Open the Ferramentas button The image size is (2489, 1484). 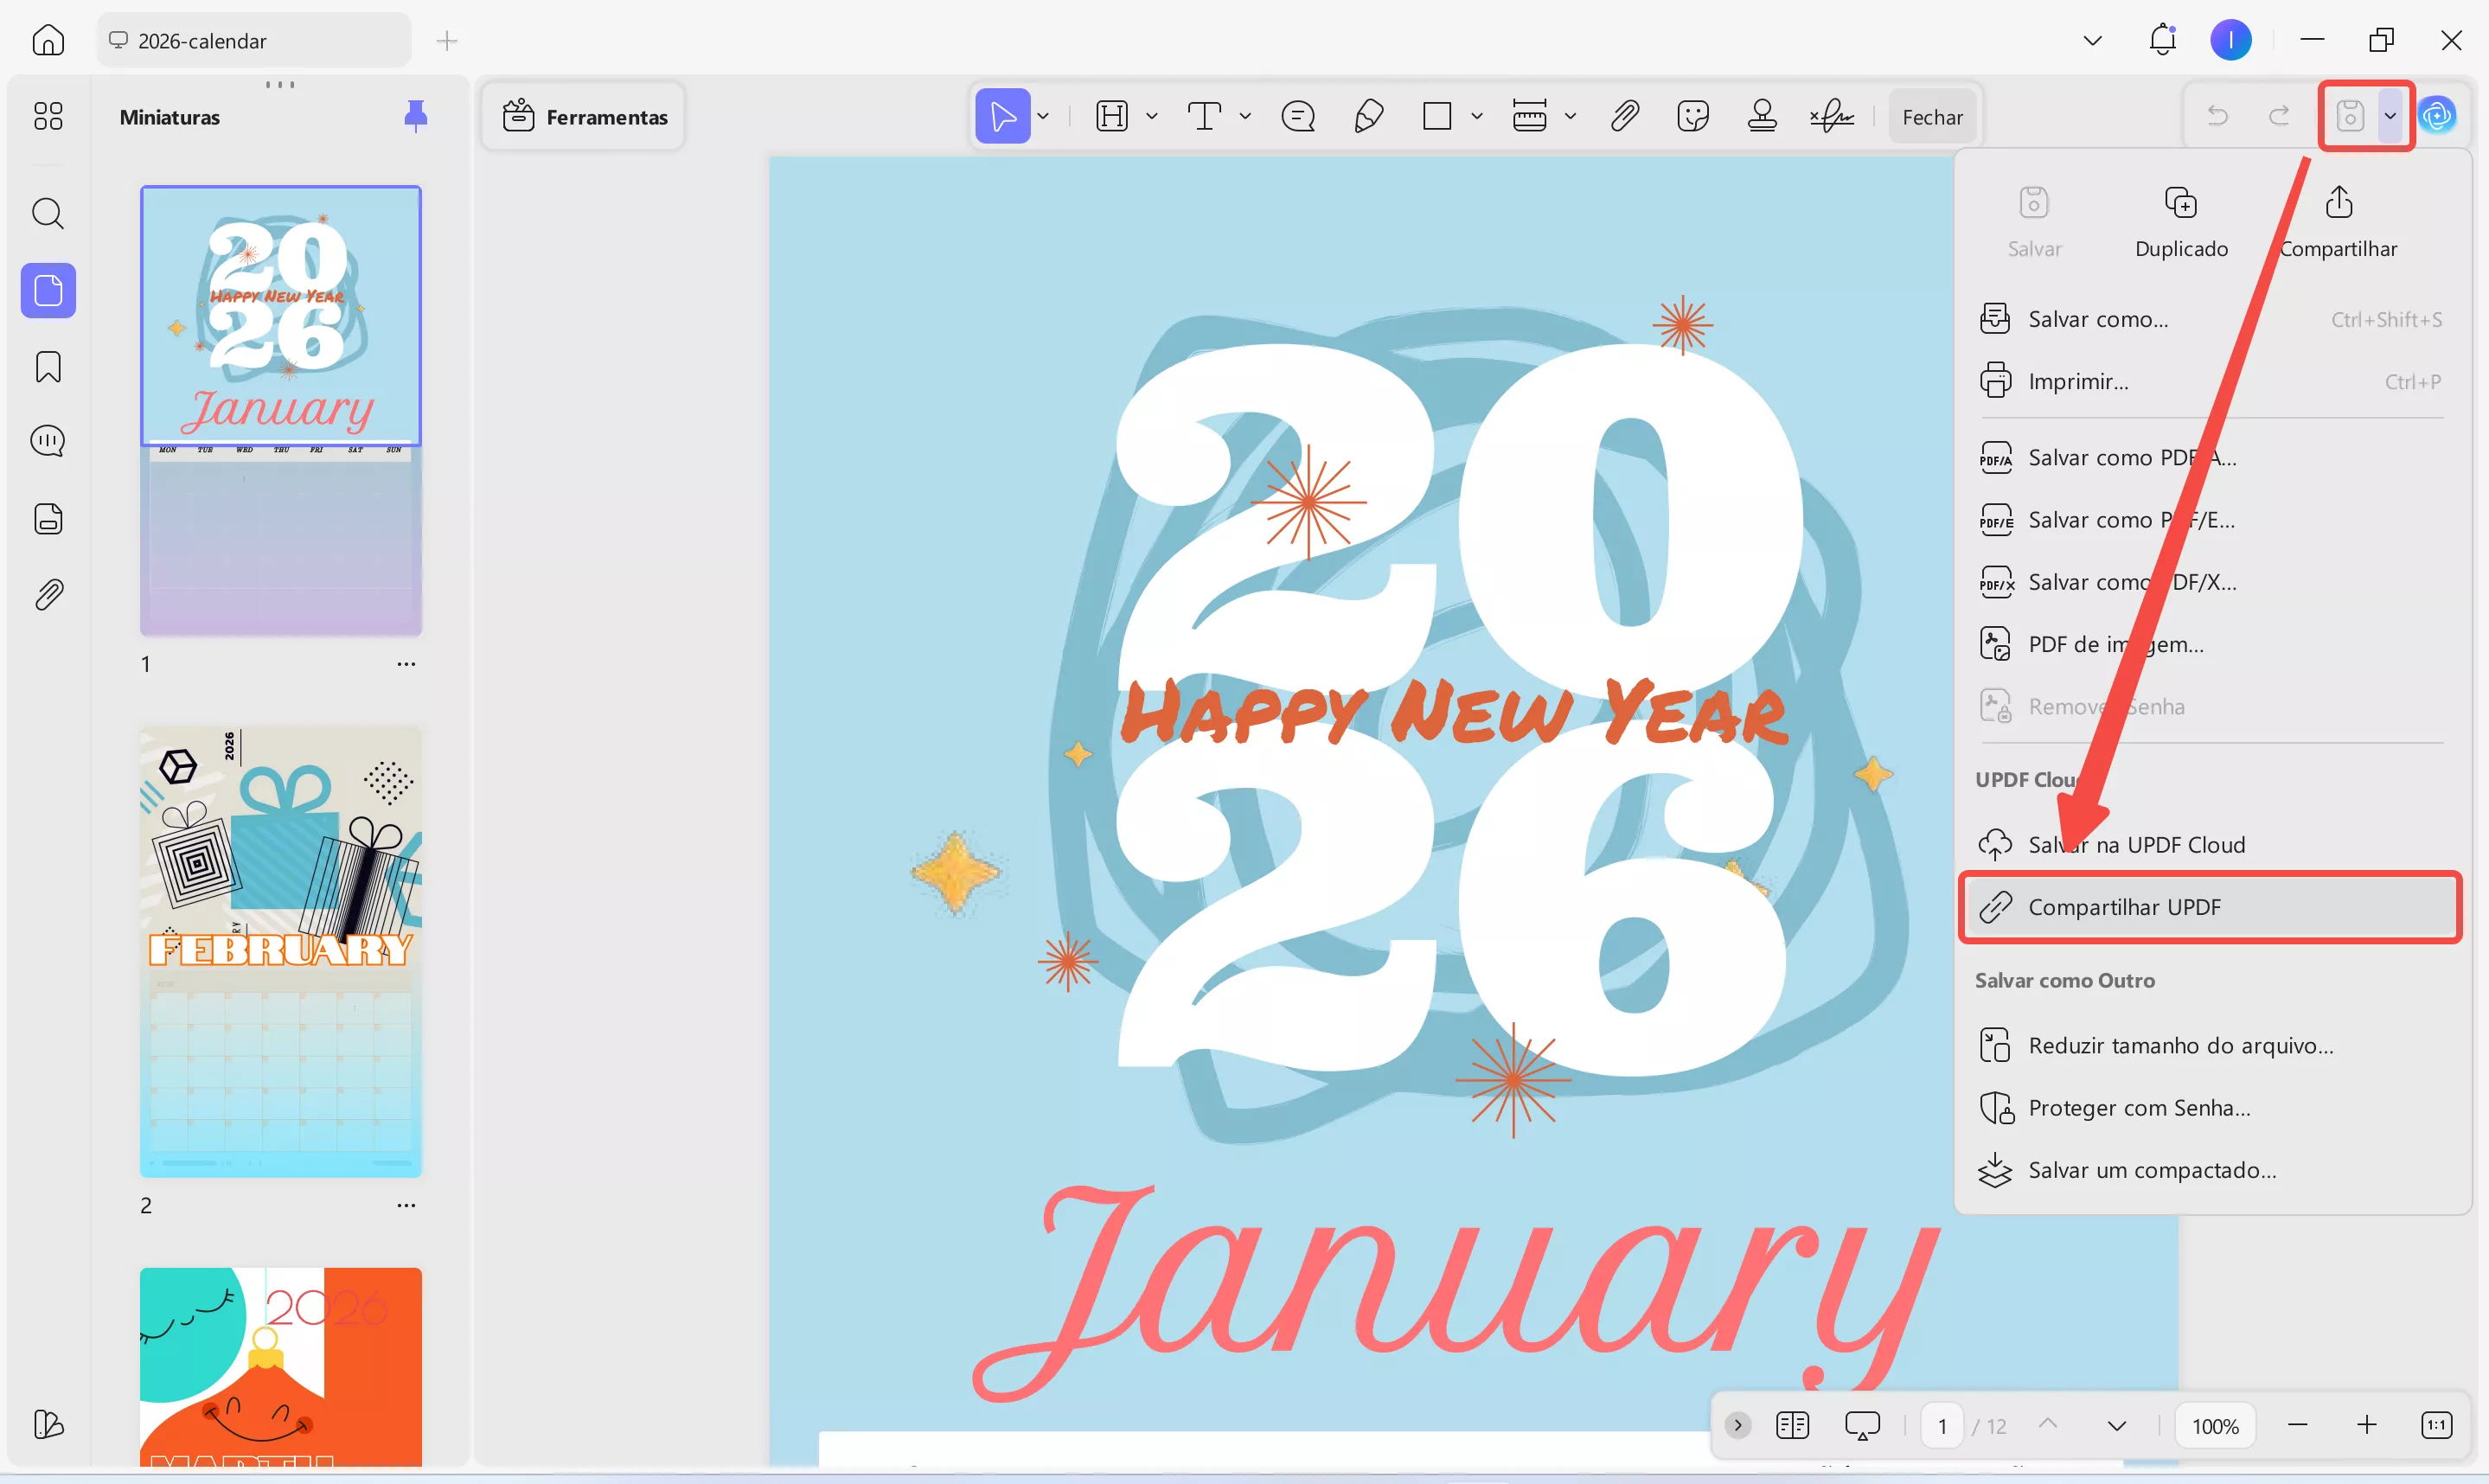point(584,117)
